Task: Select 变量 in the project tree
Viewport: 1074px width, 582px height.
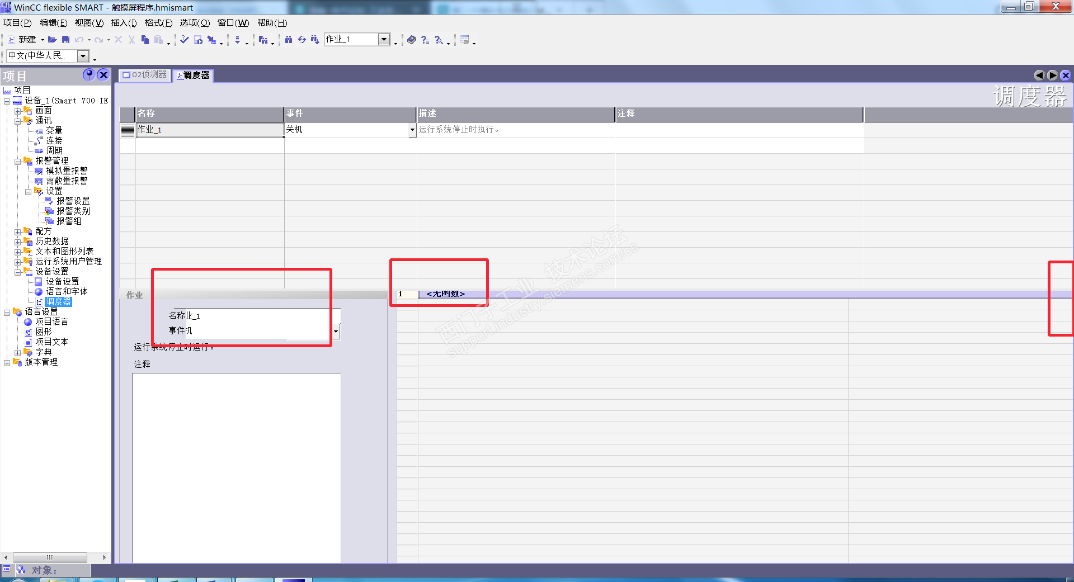Action: point(54,131)
